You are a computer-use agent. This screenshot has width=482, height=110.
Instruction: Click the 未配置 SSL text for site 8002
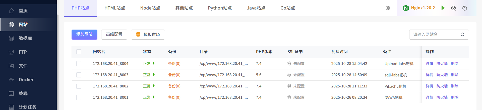tap(299, 86)
